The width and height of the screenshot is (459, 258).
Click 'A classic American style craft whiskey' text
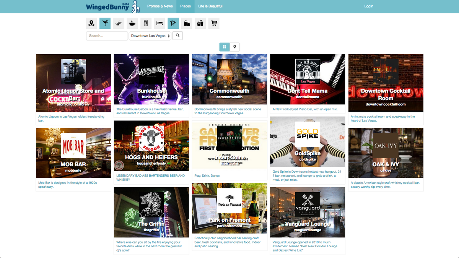(x=385, y=185)
